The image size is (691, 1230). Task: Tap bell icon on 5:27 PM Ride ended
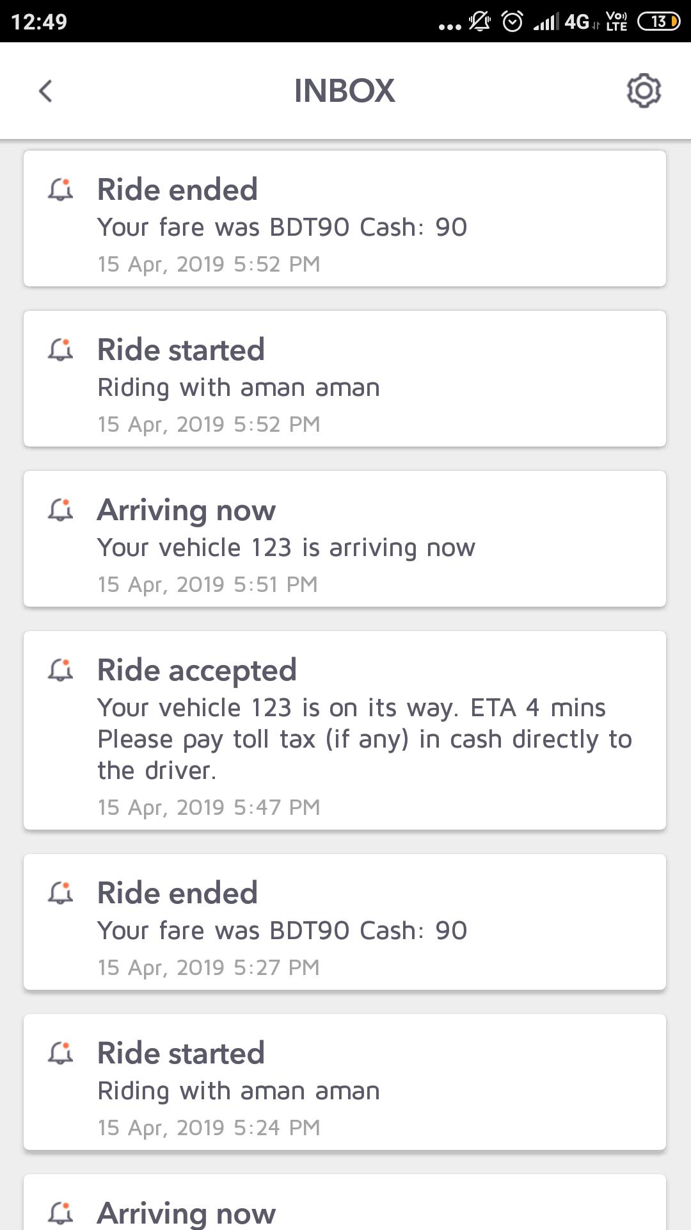pyautogui.click(x=61, y=893)
